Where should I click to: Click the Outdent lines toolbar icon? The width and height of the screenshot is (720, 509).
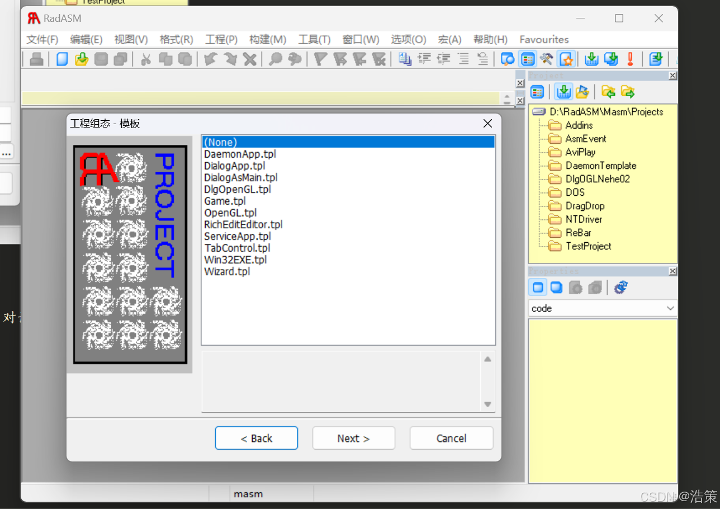pyautogui.click(x=444, y=59)
